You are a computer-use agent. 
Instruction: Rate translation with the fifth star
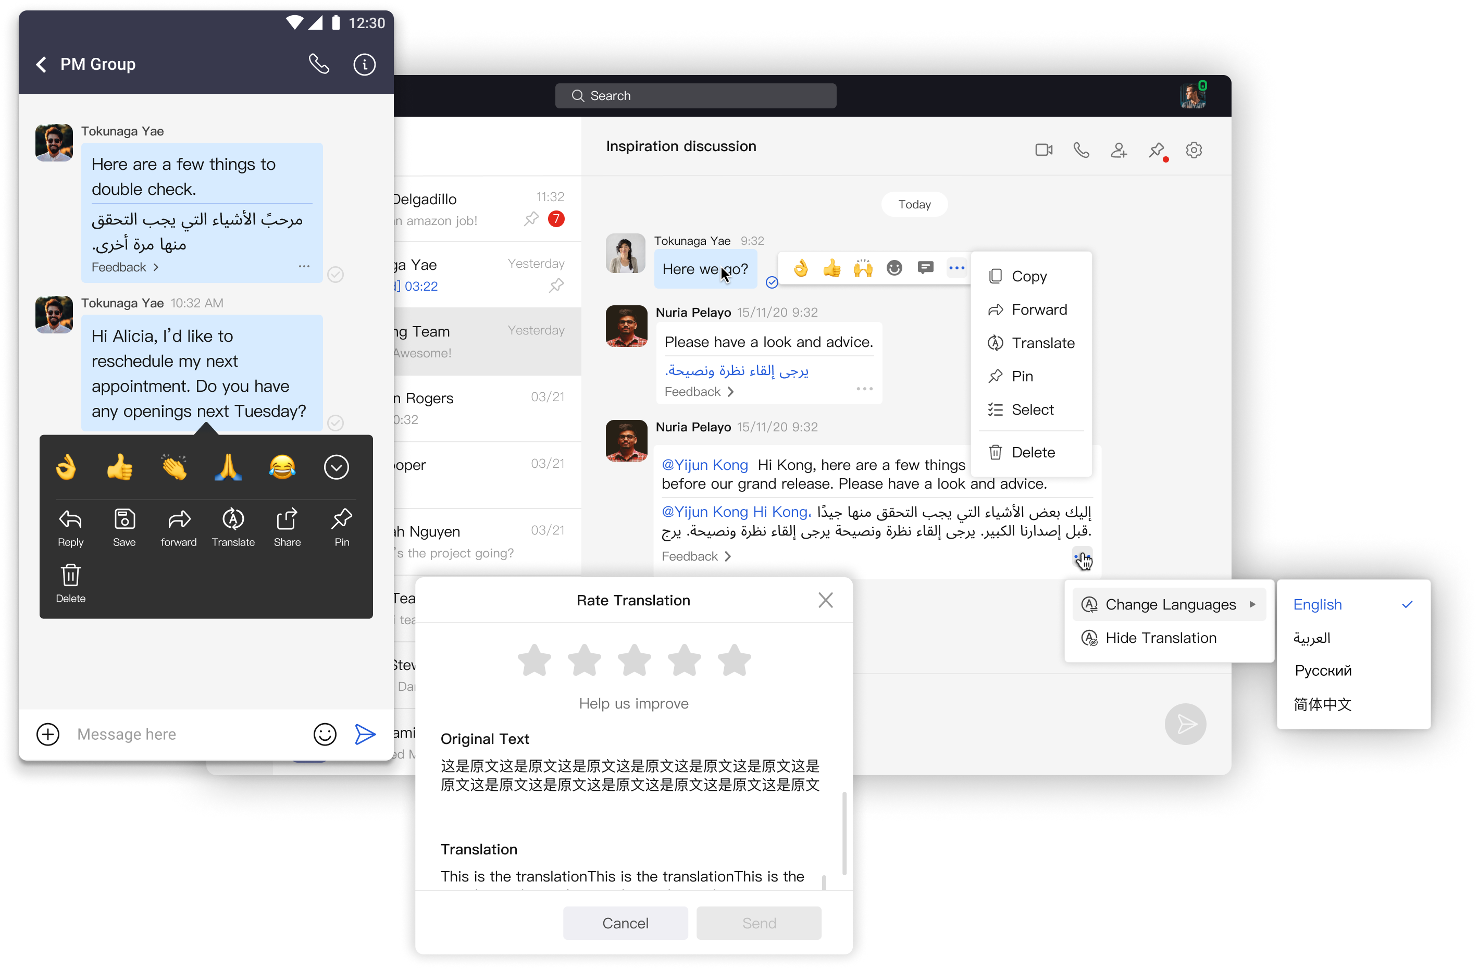pos(735,660)
